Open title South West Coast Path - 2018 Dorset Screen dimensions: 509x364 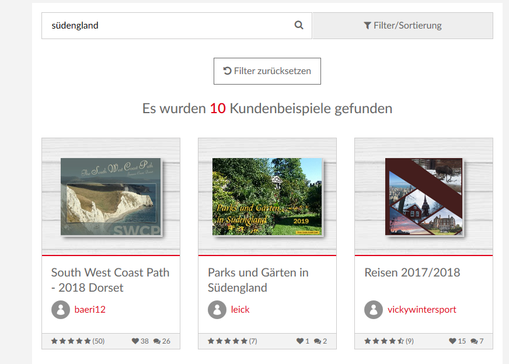[x=110, y=280]
